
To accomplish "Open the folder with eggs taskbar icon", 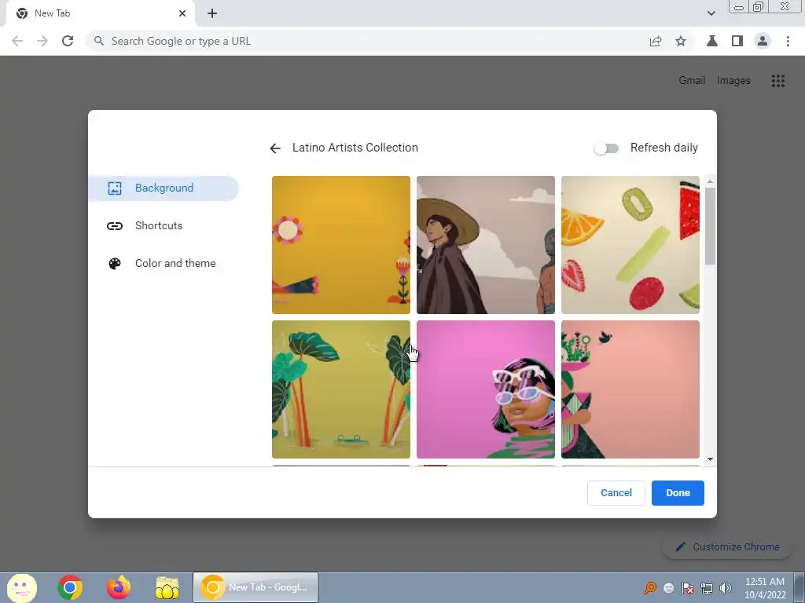I will pos(167,587).
